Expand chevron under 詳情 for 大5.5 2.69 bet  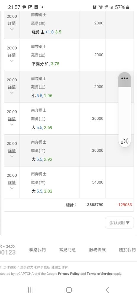tap(12, 125)
